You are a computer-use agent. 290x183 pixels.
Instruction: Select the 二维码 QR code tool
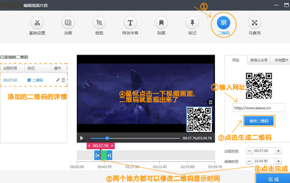[x=223, y=23]
